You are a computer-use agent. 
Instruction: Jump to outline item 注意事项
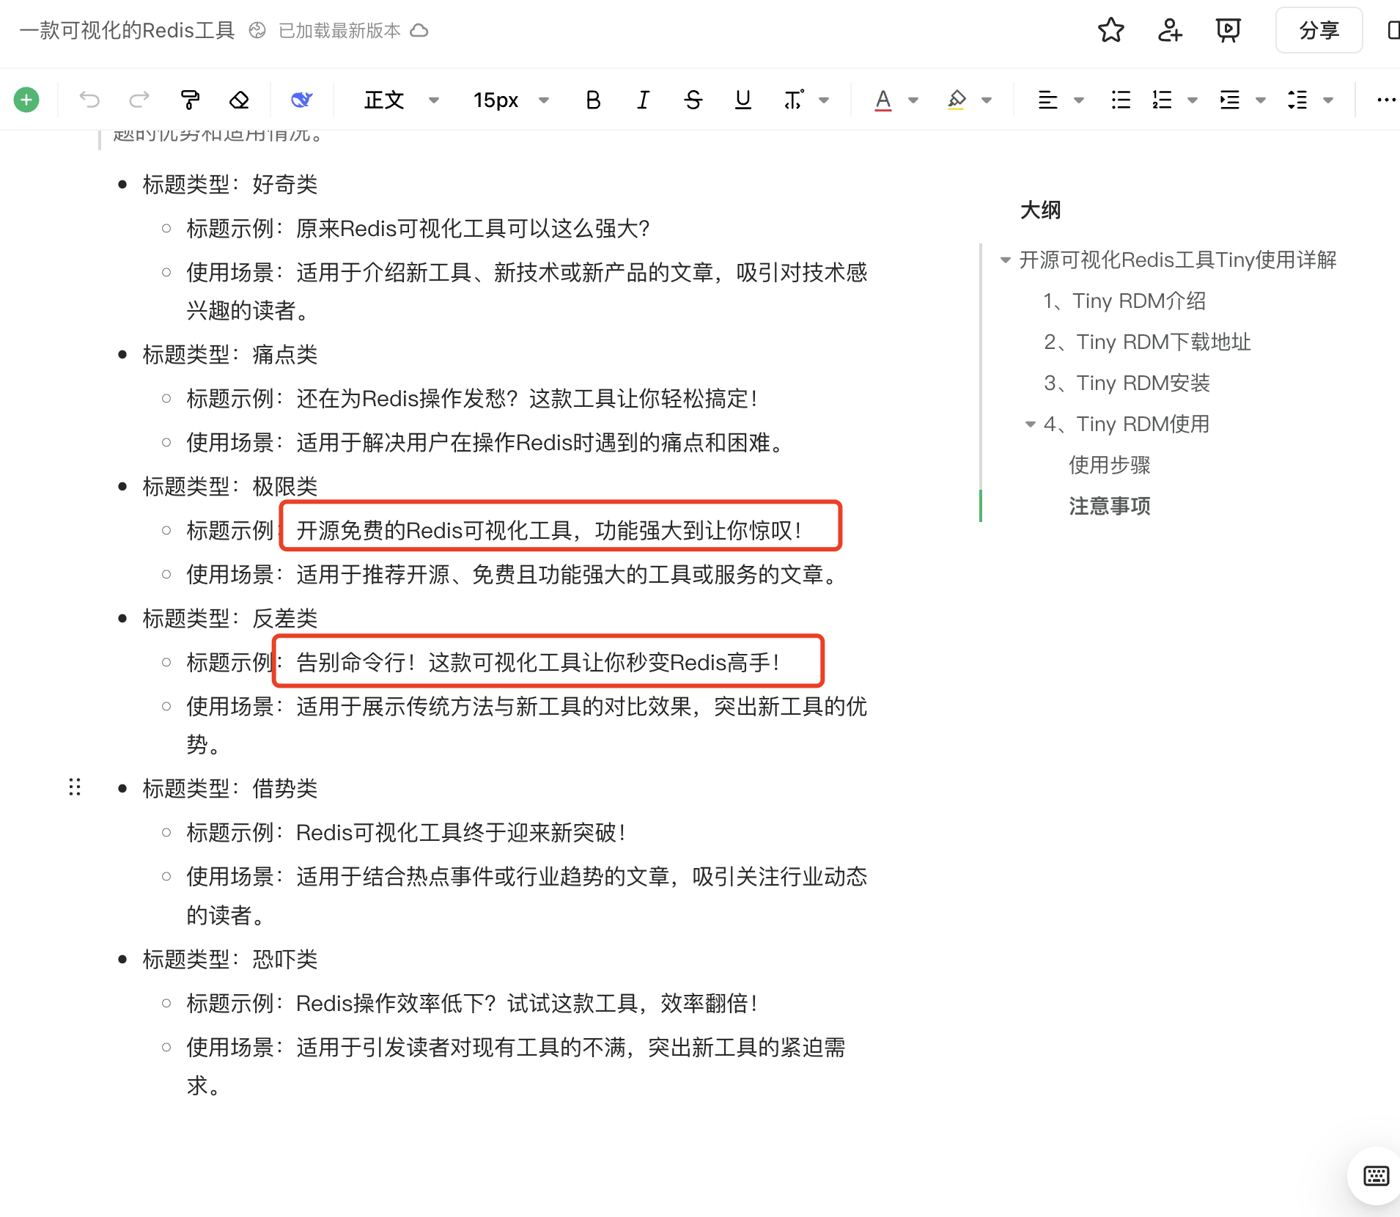[x=1110, y=506]
